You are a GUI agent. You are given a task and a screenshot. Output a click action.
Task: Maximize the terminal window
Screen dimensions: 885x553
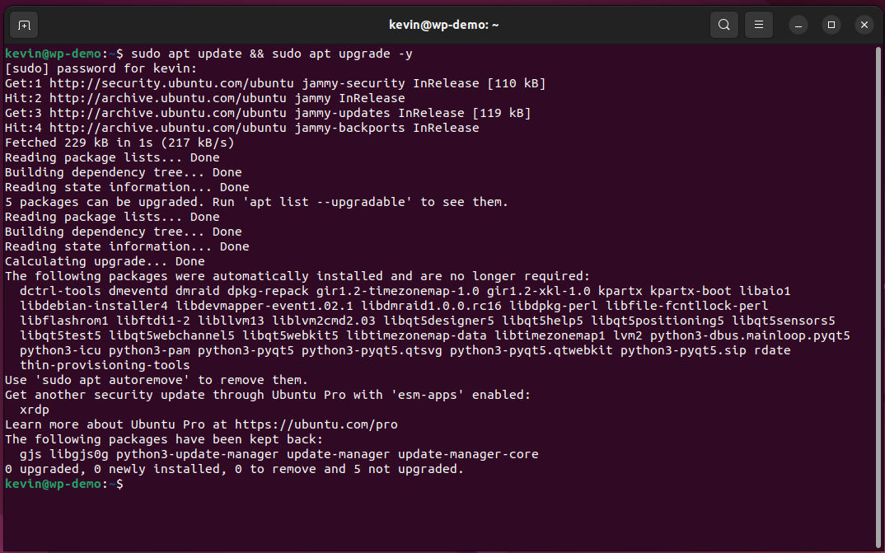tap(831, 25)
